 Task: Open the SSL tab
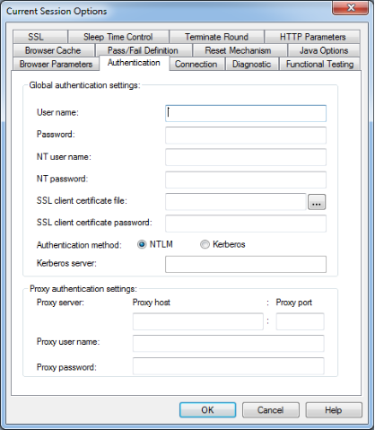[39, 37]
